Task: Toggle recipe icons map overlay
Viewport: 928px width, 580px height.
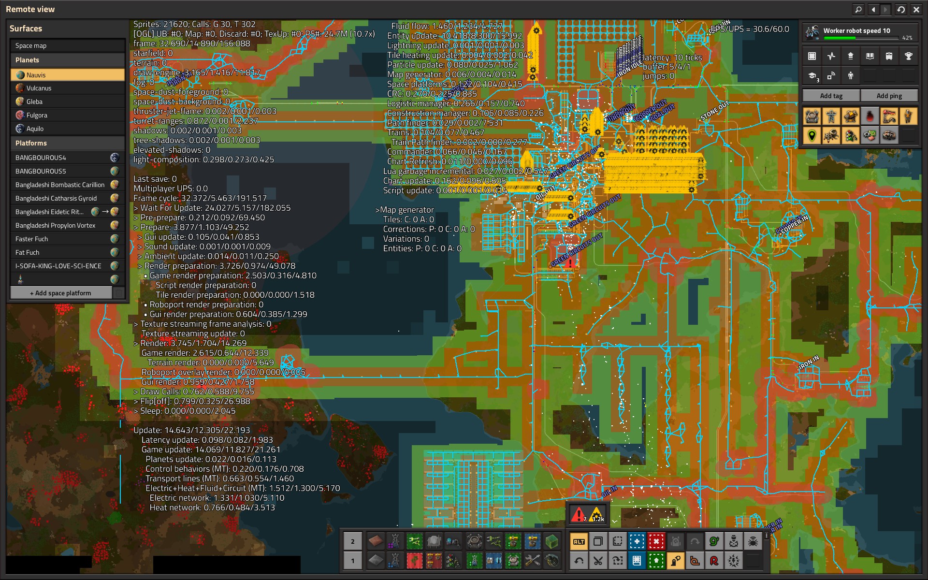Action: click(x=870, y=136)
